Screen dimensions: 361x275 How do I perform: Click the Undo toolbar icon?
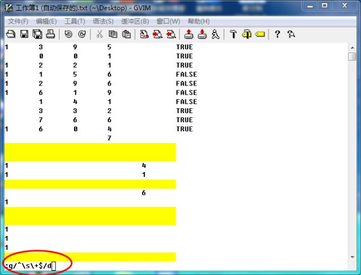pyautogui.click(x=68, y=34)
